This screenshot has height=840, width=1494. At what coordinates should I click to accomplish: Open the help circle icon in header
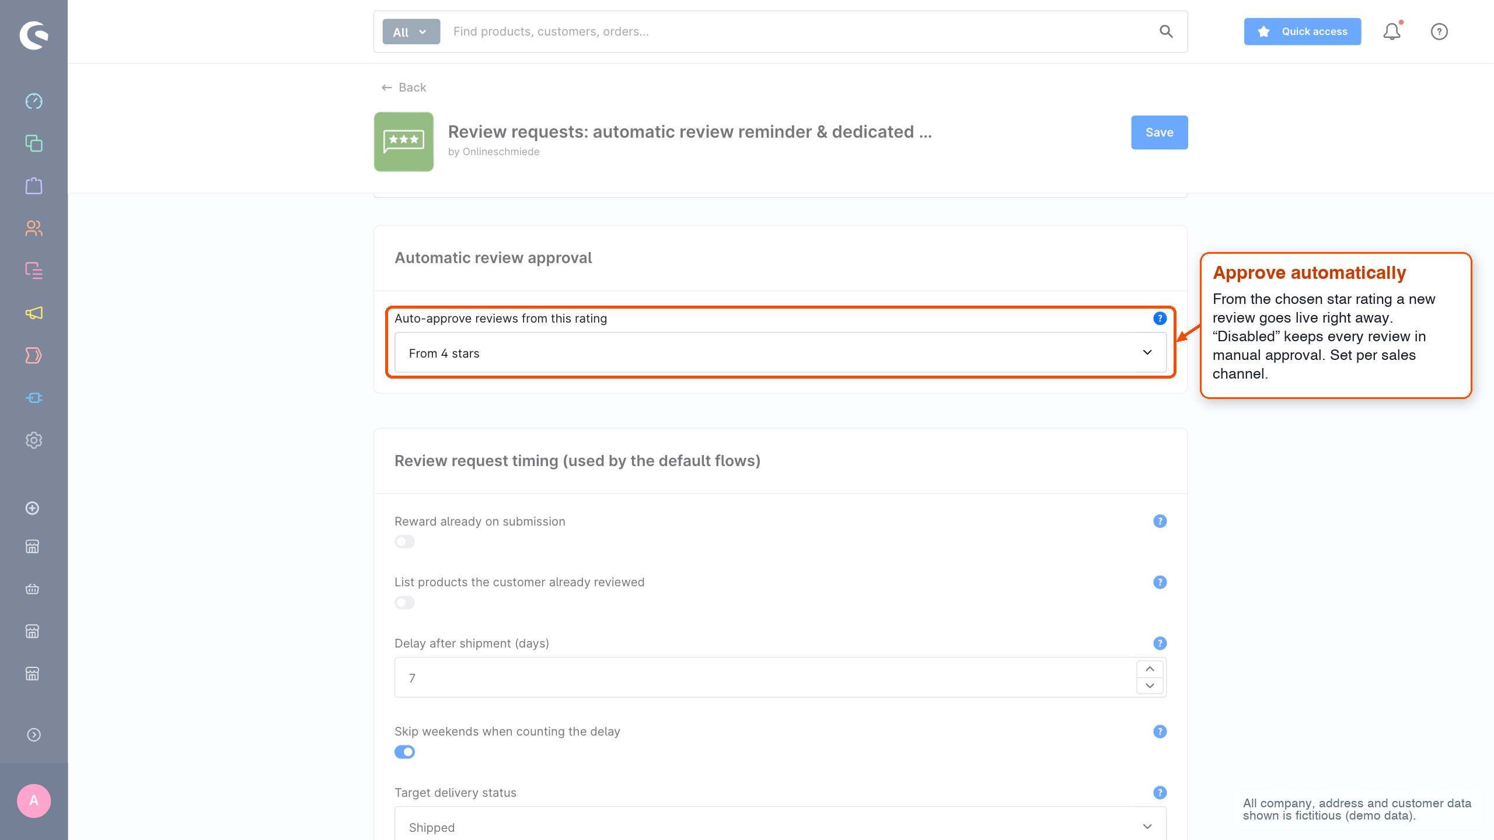pos(1439,32)
